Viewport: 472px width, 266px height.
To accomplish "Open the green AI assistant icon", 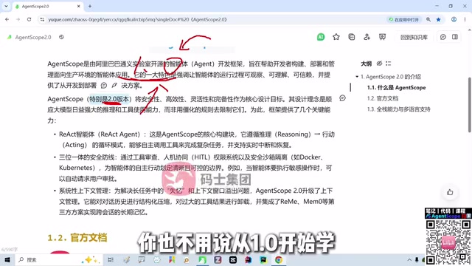I will [321, 37].
